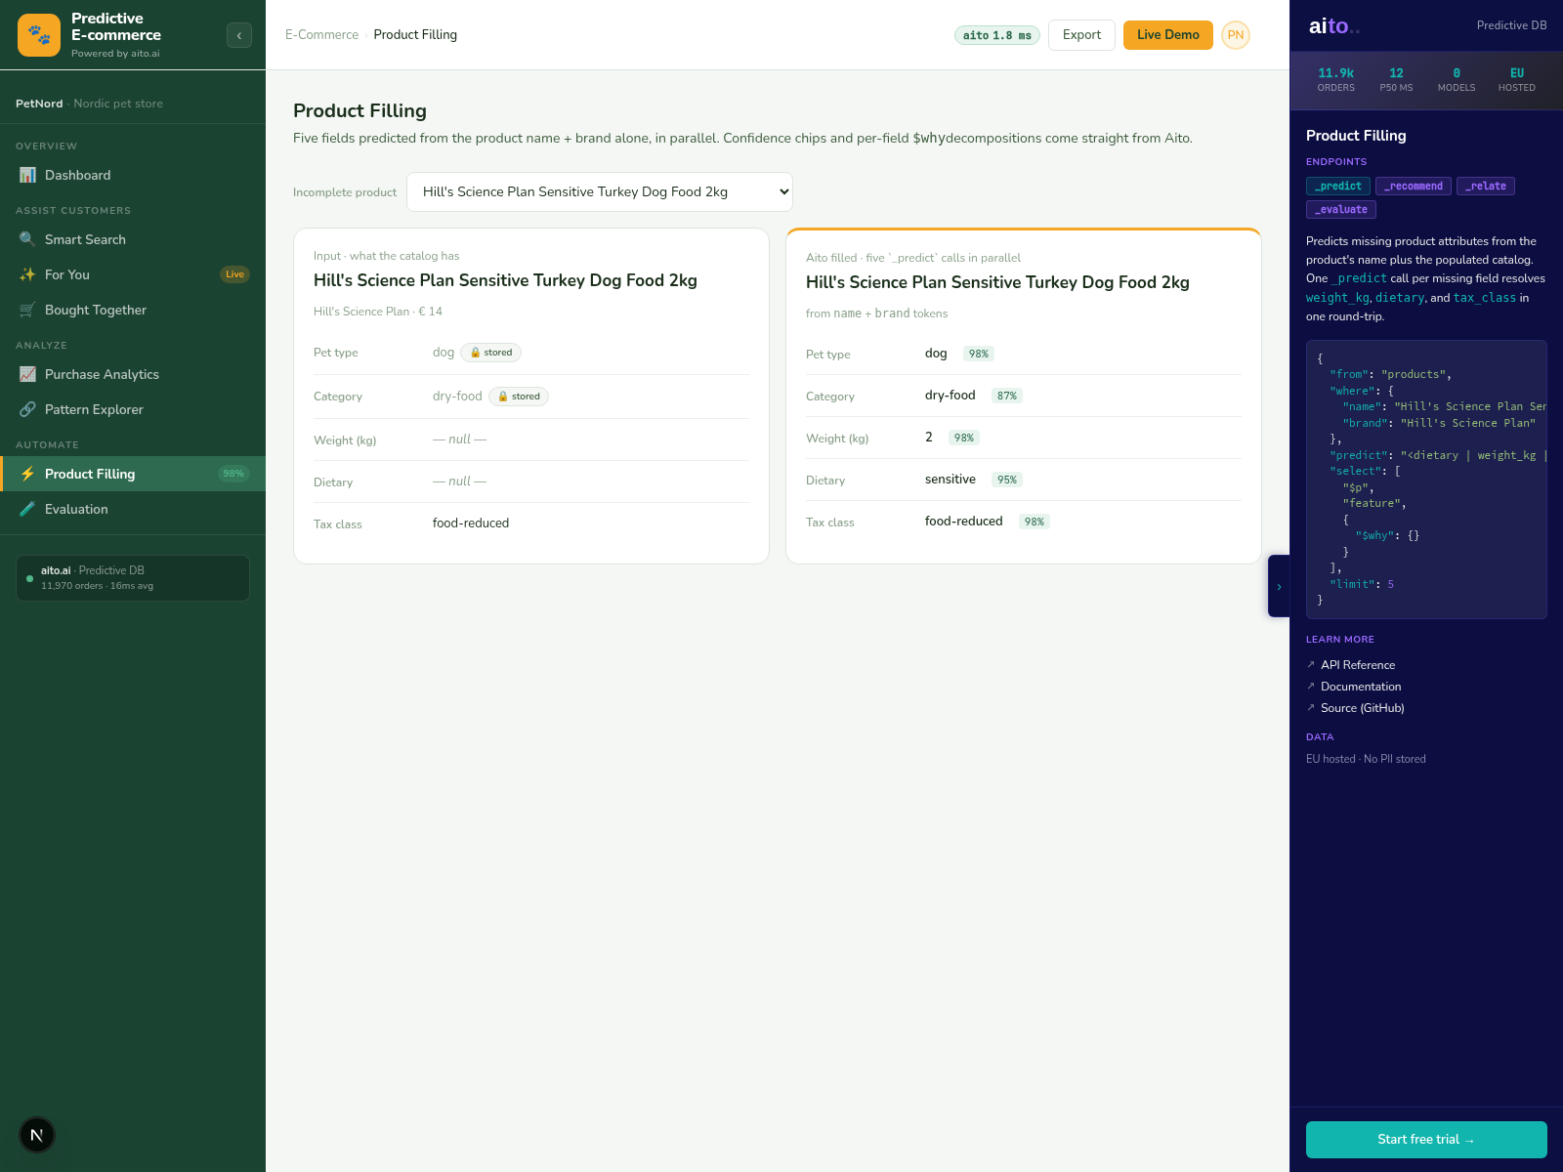1563x1172 pixels.
Task: Click the 98% confidence chip for Pet type
Action: click(x=979, y=354)
